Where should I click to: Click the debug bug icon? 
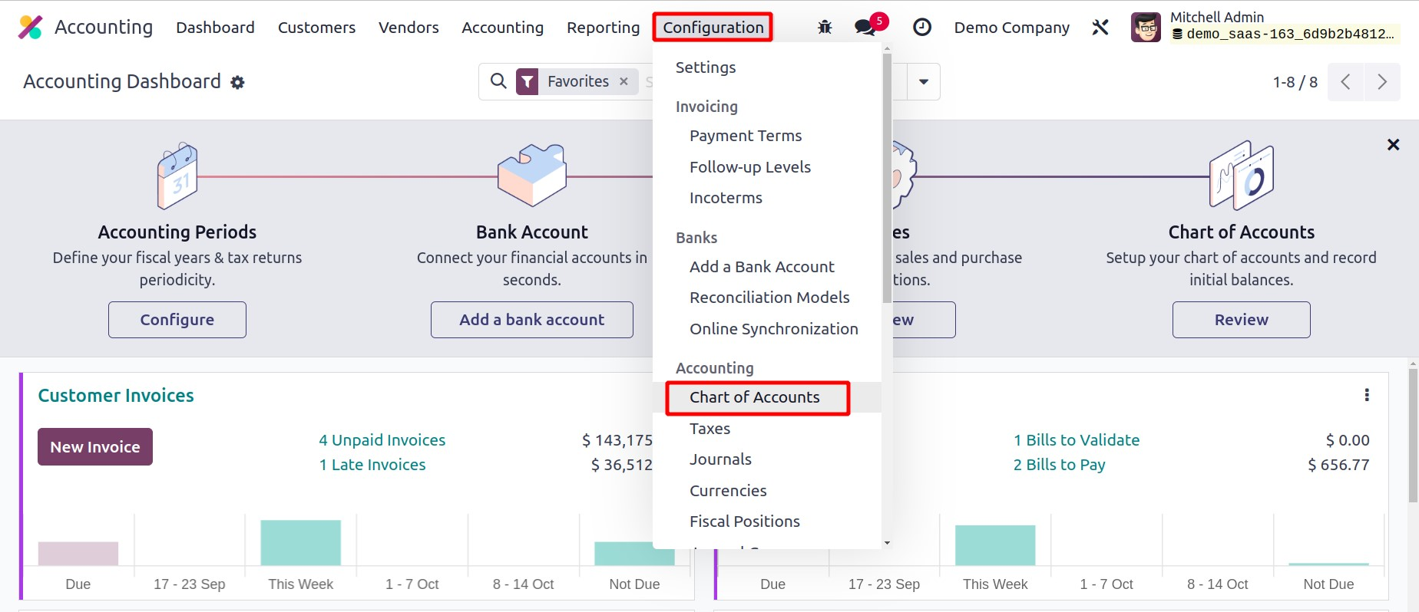point(825,28)
